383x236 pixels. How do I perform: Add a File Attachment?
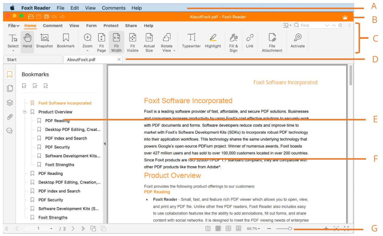click(272, 42)
